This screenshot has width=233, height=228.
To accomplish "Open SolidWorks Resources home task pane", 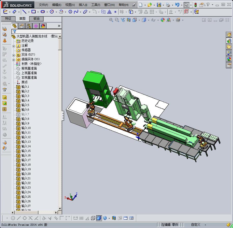I will pos(229,35).
